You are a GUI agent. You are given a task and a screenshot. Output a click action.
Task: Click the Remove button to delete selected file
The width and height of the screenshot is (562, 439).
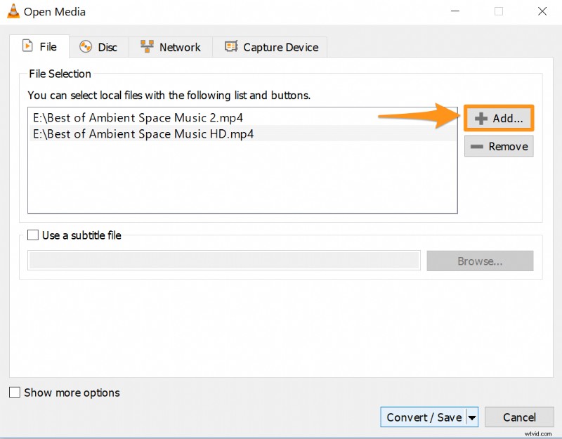pos(499,146)
